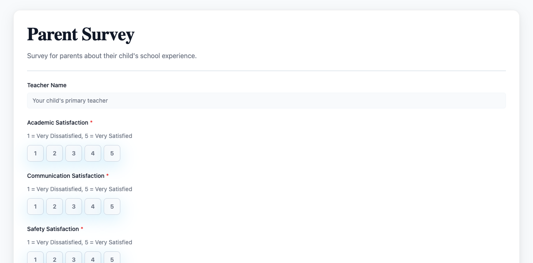The image size is (533, 263).
Task: Select rating 3 for Academic Satisfaction
Action: [73, 153]
